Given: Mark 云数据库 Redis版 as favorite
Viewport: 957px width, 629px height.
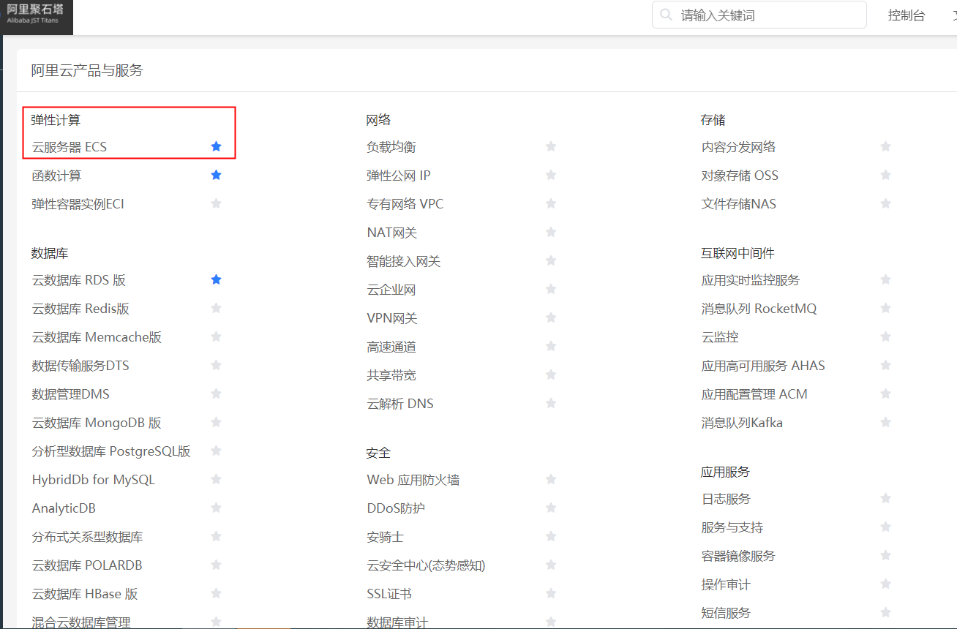Looking at the screenshot, I should click(216, 309).
